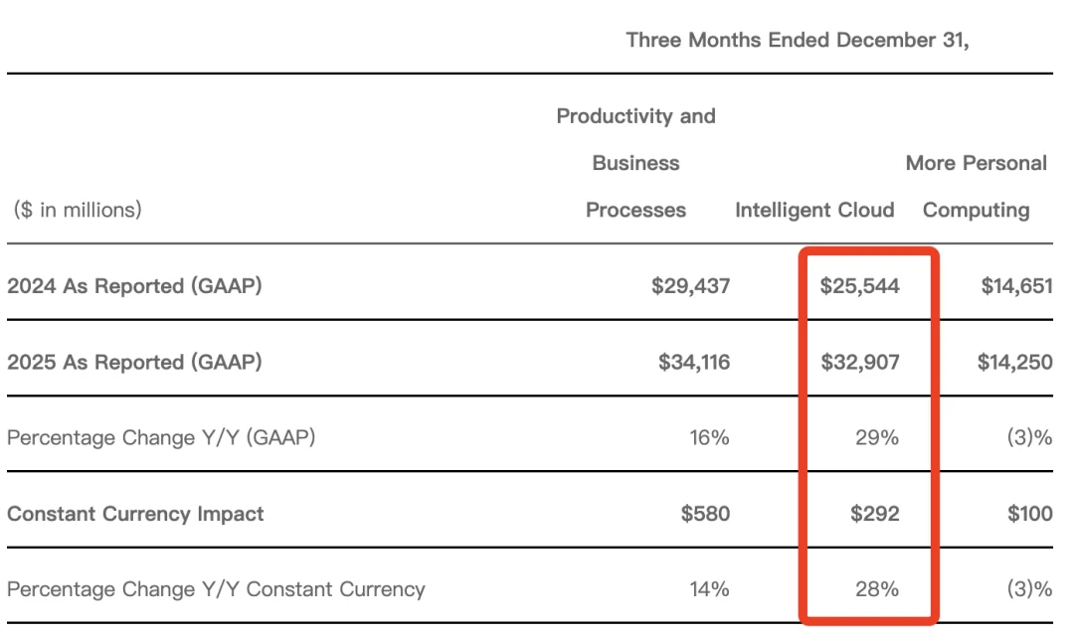
Task: Click the Intelligent Cloud column header
Action: tap(814, 210)
